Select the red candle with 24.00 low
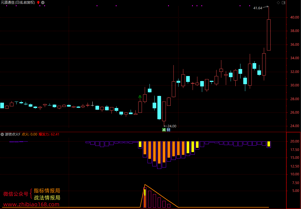Viewport: 301px width, 209px height. pyautogui.click(x=164, y=111)
